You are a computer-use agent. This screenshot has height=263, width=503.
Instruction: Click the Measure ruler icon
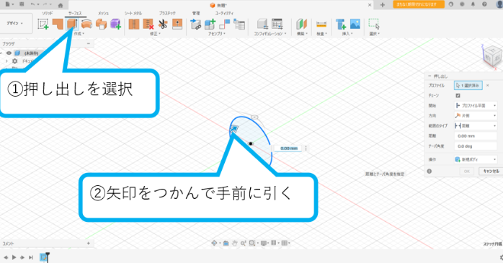point(321,24)
